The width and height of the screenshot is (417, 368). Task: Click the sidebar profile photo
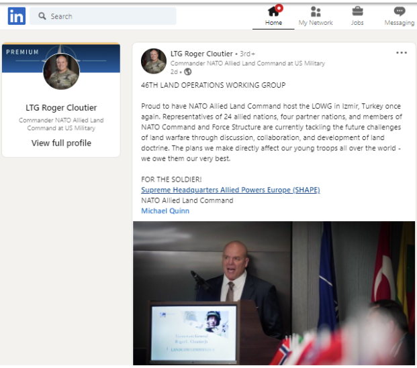tap(61, 71)
